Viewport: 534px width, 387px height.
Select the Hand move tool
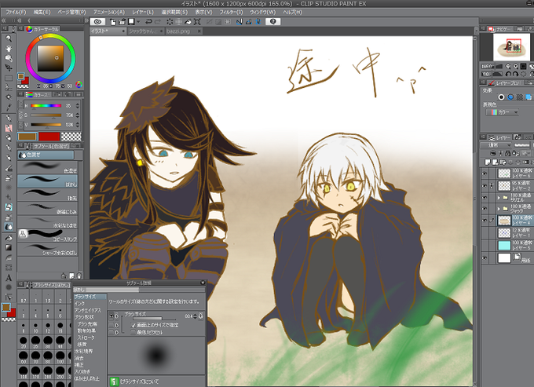pyautogui.click(x=9, y=49)
